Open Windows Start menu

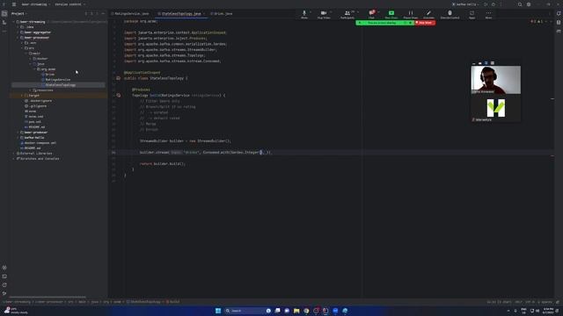[x=218, y=311]
